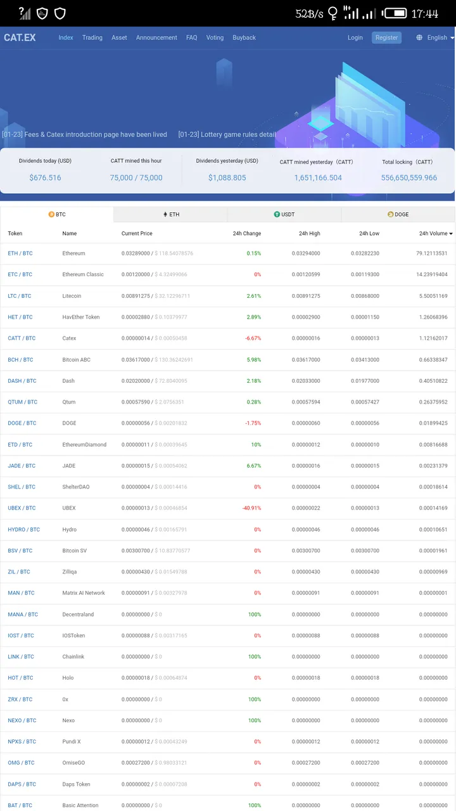Open the FAQ menu item

pos(191,37)
